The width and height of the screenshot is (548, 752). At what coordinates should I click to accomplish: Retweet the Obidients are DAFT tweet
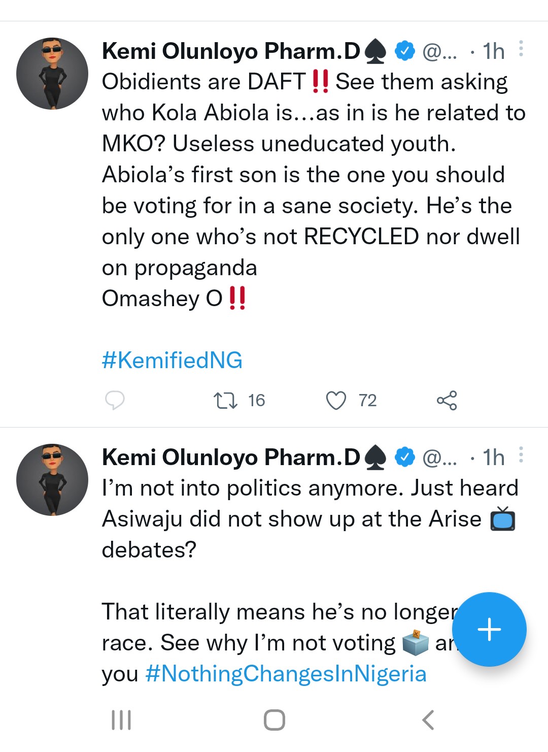pos(225,401)
